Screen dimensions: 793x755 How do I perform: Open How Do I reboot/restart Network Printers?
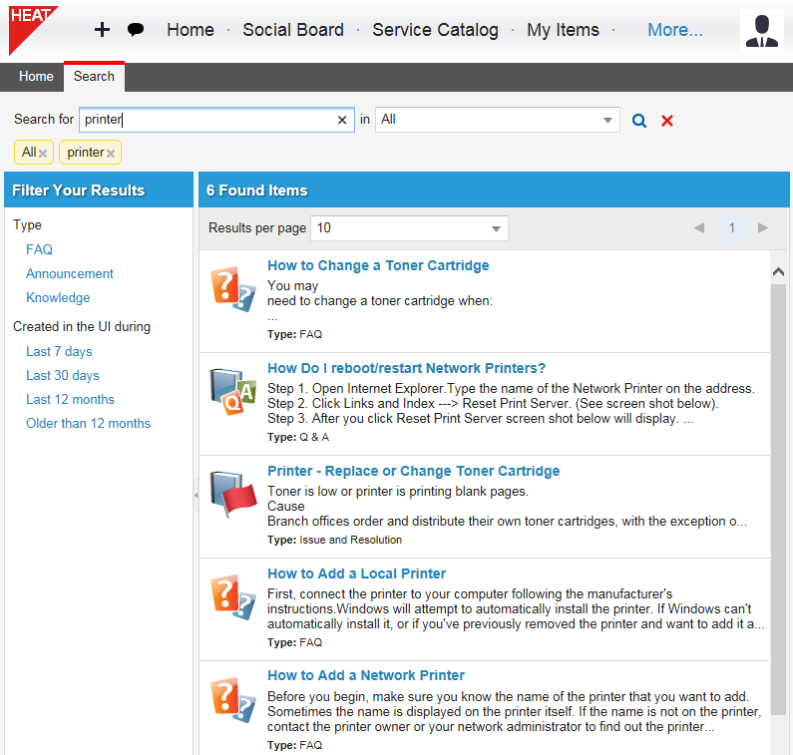pyautogui.click(x=407, y=368)
